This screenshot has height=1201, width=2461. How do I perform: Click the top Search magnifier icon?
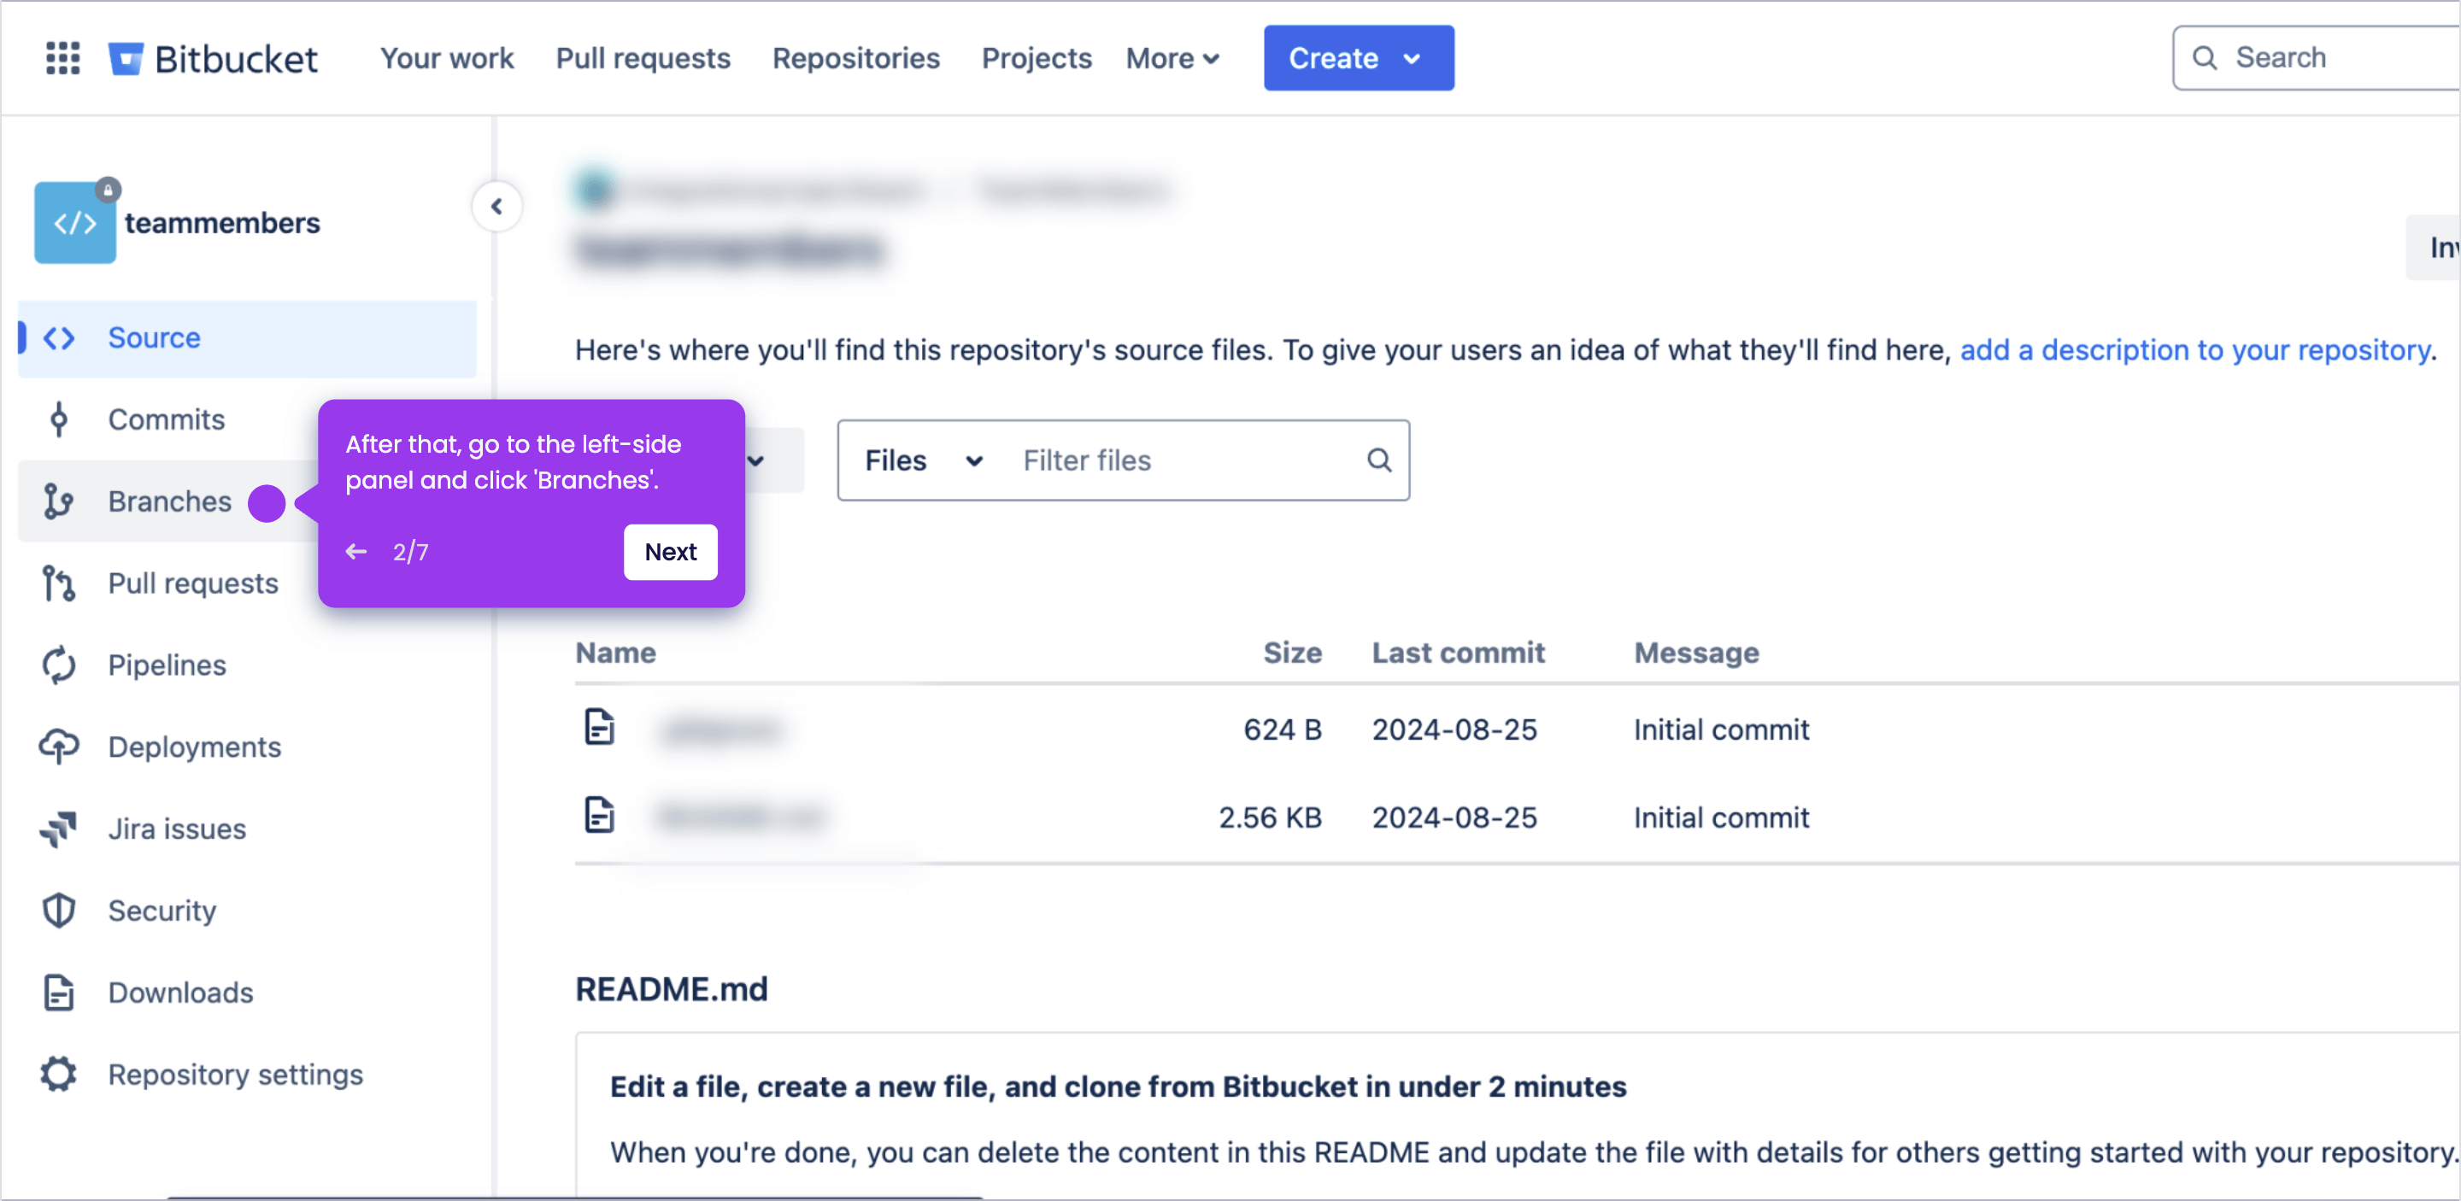click(2205, 58)
